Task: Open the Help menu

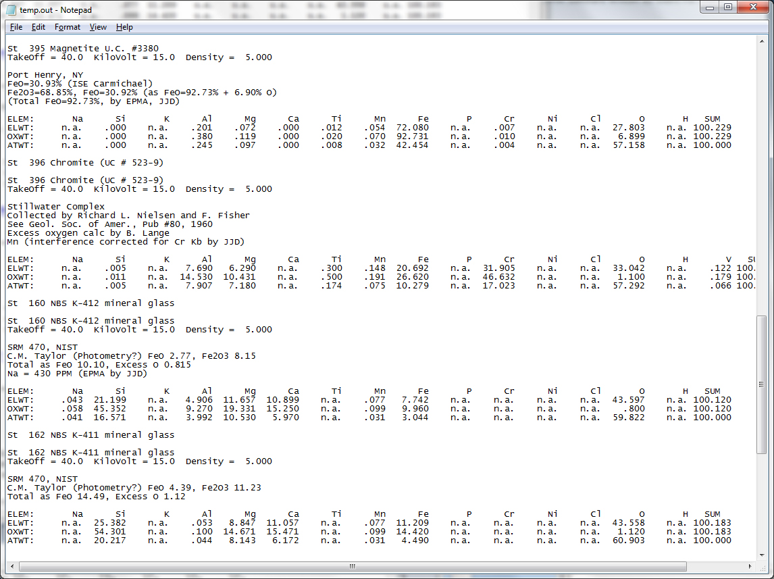Action: [x=124, y=27]
